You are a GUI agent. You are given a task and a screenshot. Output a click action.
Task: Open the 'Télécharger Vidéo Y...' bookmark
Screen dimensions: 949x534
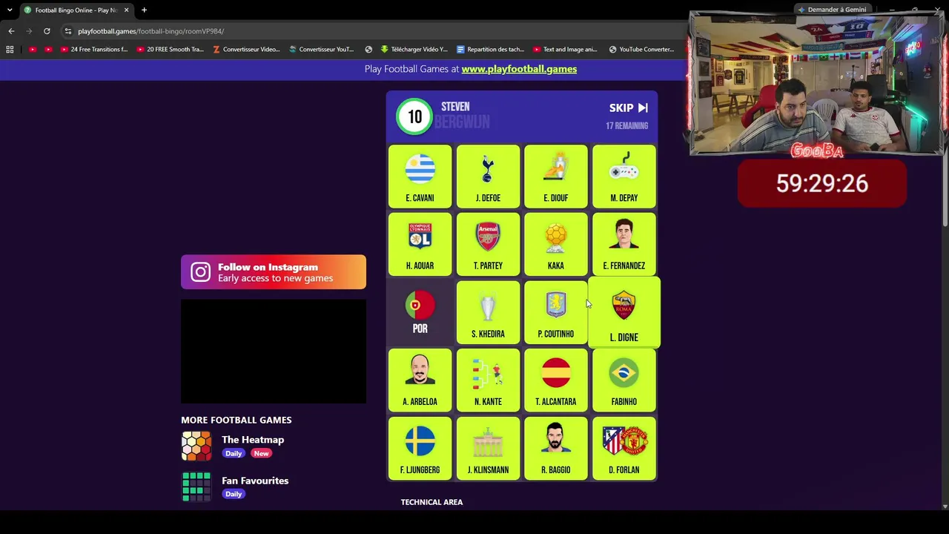(x=414, y=50)
